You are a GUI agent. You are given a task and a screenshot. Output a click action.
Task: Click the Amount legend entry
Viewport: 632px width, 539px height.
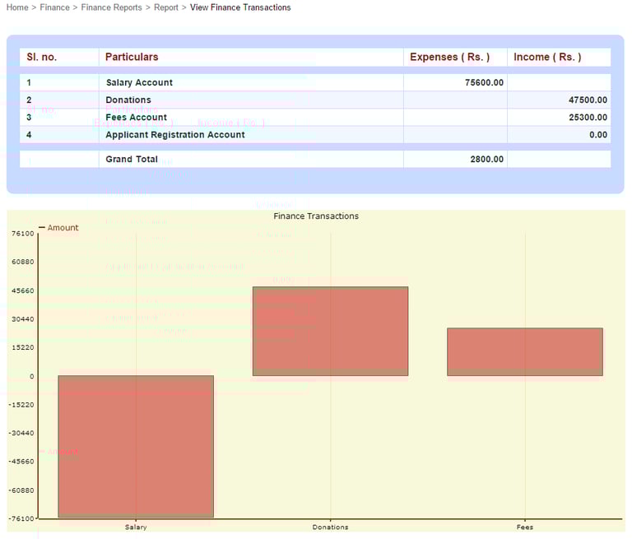point(59,228)
